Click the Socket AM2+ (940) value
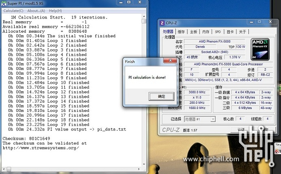 coord(215,52)
